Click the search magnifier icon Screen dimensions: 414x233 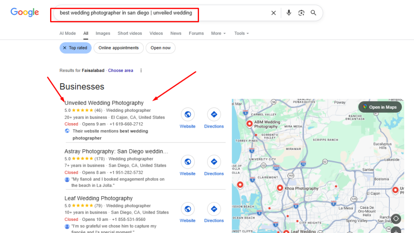[x=313, y=13]
